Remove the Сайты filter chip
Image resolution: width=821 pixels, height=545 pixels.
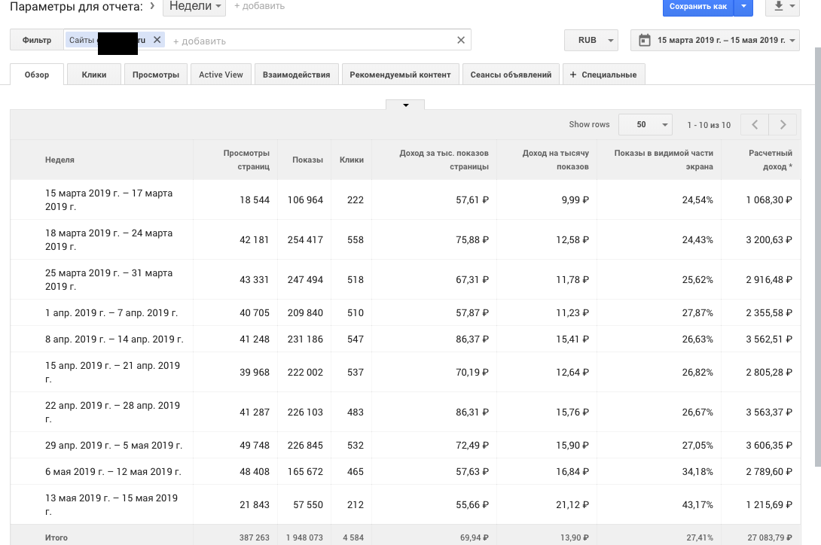point(157,40)
